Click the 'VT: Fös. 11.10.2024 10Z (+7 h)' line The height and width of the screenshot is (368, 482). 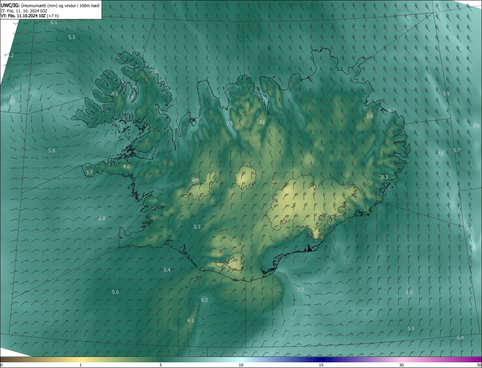pyautogui.click(x=30, y=16)
